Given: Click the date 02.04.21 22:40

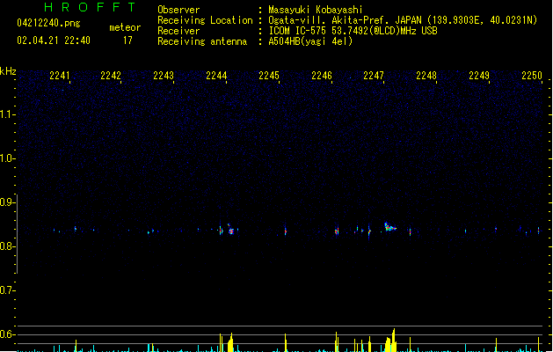Looking at the screenshot, I should (x=54, y=40).
